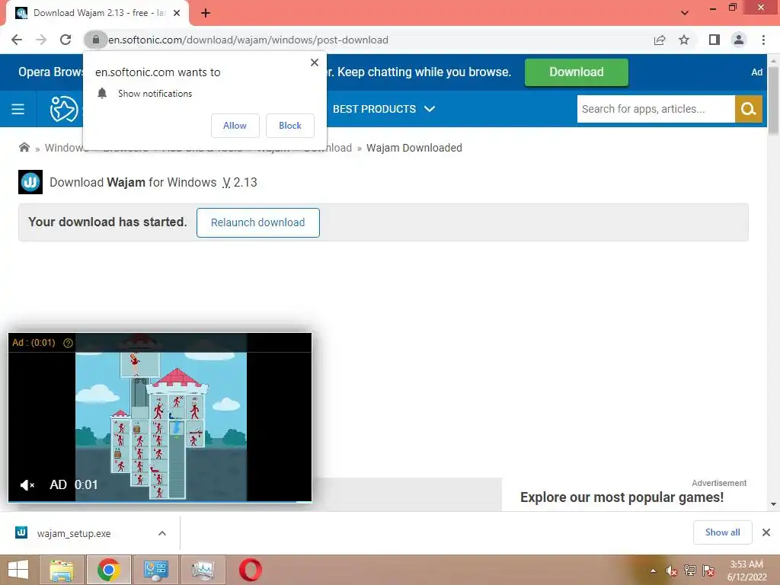Open a new tab with the plus button
The image size is (780, 585).
click(x=206, y=13)
